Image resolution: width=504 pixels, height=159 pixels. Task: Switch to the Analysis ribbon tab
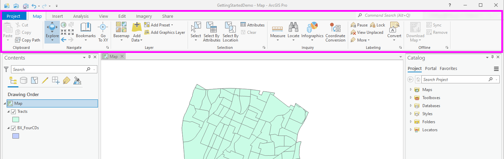(x=81, y=16)
